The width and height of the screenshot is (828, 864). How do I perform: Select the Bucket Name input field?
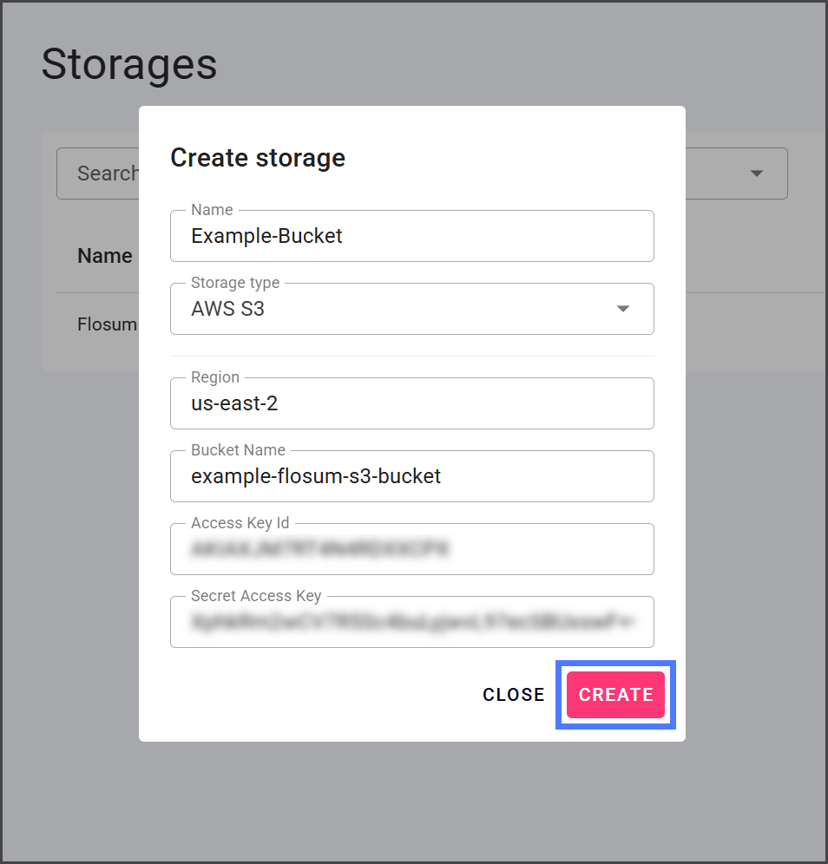tap(411, 476)
